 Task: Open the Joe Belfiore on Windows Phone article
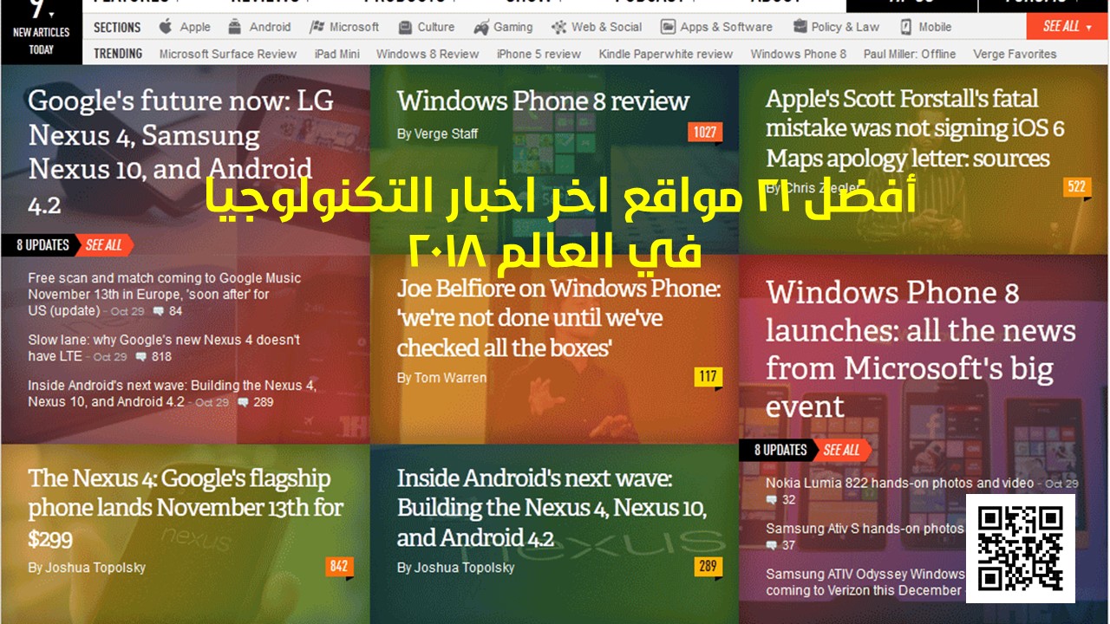559,318
